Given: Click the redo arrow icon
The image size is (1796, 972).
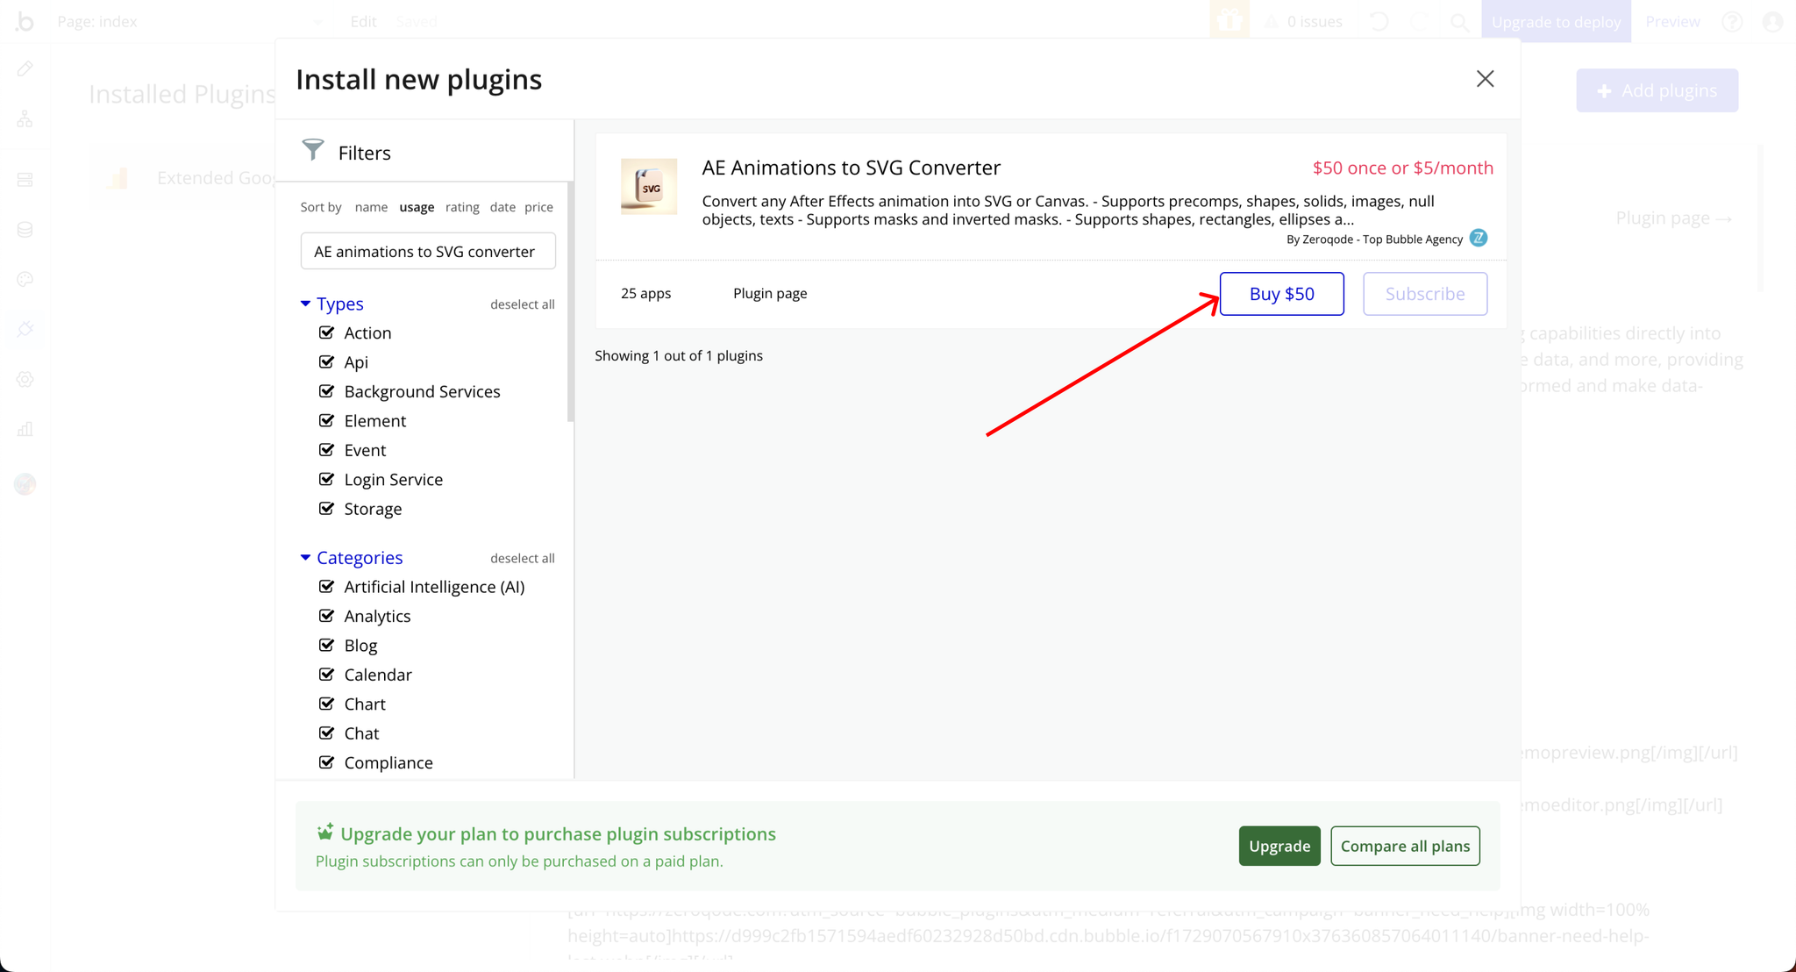Looking at the screenshot, I should pos(1419,21).
